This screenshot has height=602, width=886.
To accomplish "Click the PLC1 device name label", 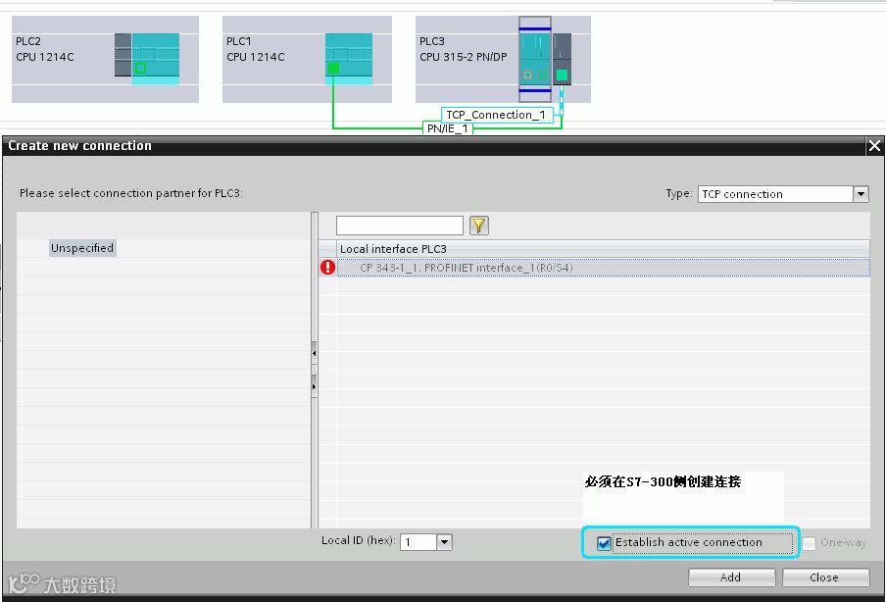I will (x=239, y=41).
